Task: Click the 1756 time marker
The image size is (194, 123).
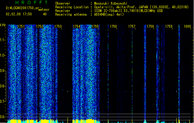Action: [113, 26]
